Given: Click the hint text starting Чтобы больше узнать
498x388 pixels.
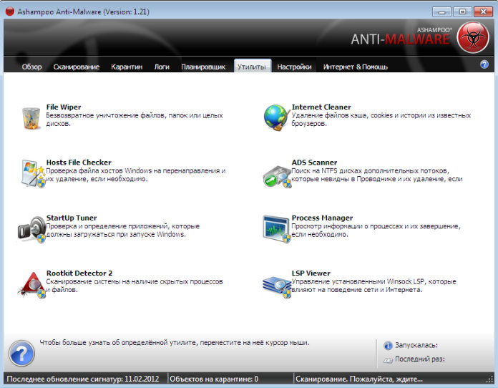Looking at the screenshot, I should [175, 343].
